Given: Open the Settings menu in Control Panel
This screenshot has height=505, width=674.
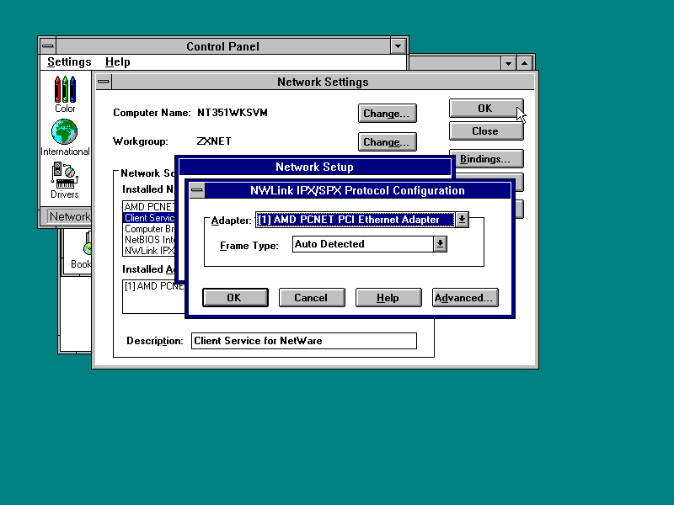Looking at the screenshot, I should (69, 61).
